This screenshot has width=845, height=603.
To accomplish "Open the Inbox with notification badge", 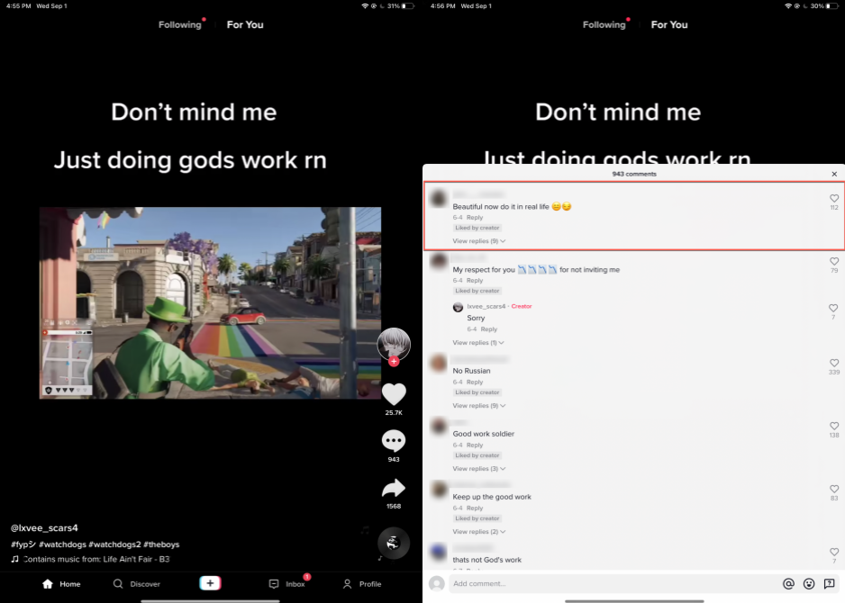I will (286, 583).
